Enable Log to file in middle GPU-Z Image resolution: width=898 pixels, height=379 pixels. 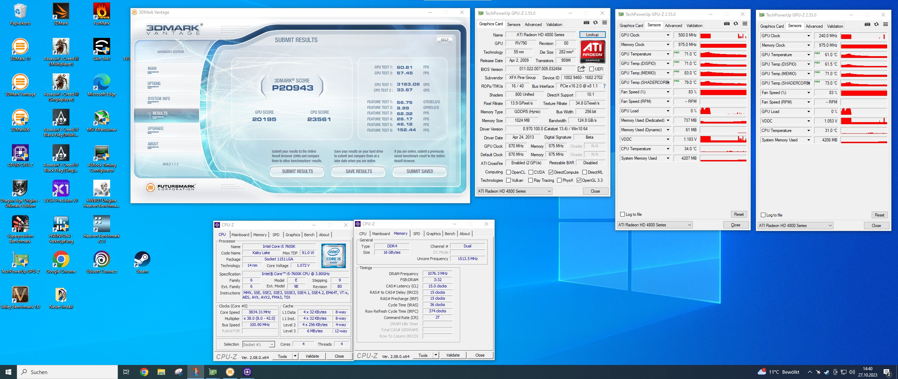click(x=623, y=214)
